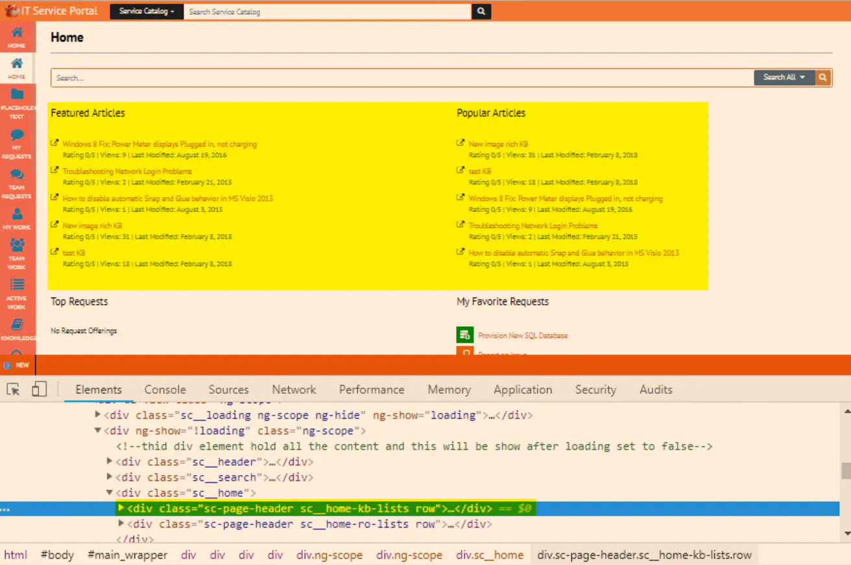This screenshot has height=565, width=851.
Task: Expand the sc__header div node
Action: coord(110,462)
